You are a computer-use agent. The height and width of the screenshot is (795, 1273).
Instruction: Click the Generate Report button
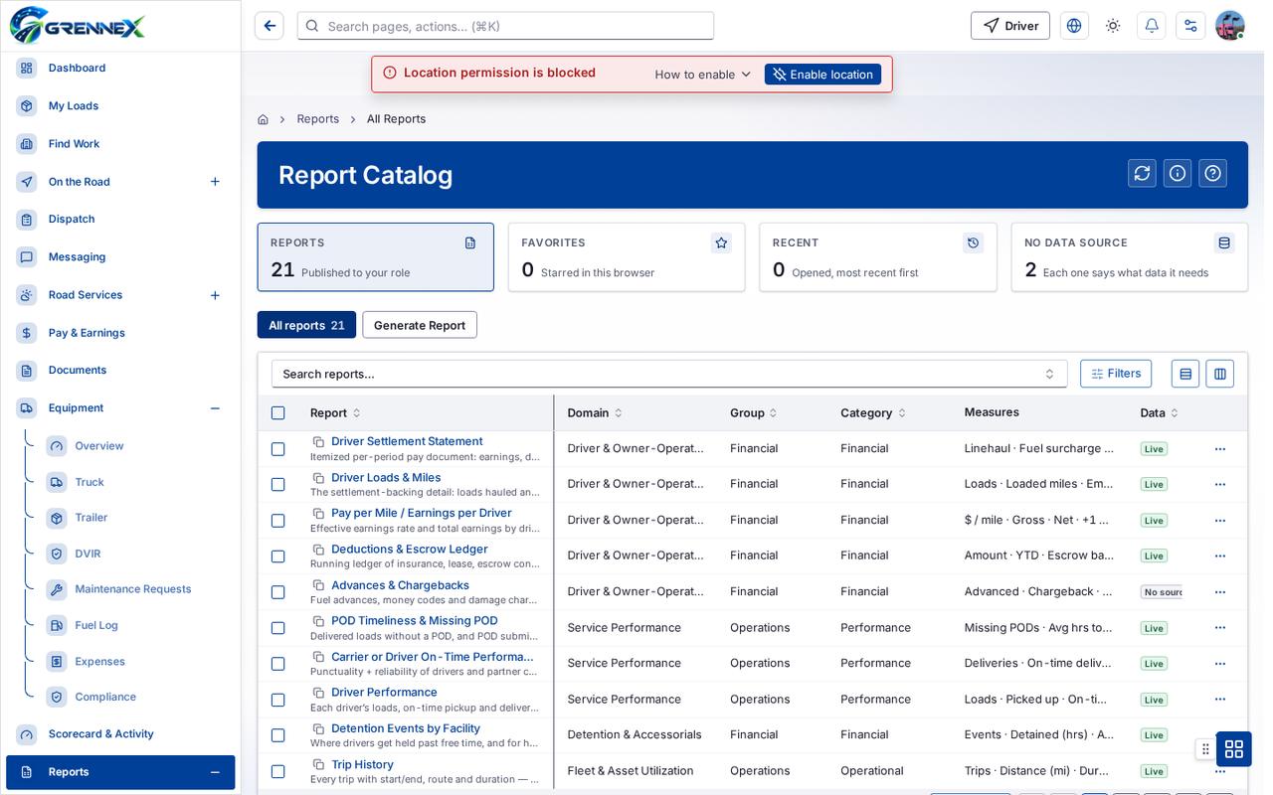[x=420, y=325]
